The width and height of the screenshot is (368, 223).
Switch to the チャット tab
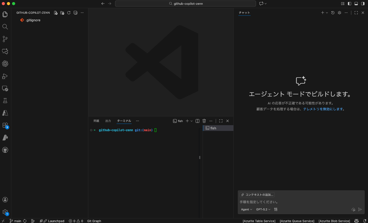coord(244,13)
